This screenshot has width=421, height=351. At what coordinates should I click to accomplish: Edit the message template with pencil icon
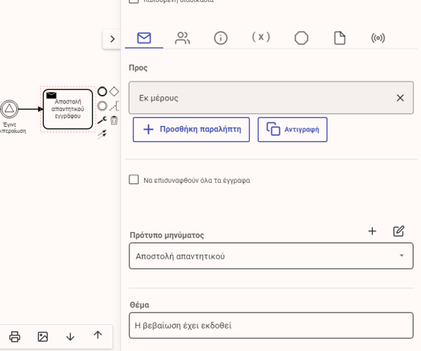399,231
